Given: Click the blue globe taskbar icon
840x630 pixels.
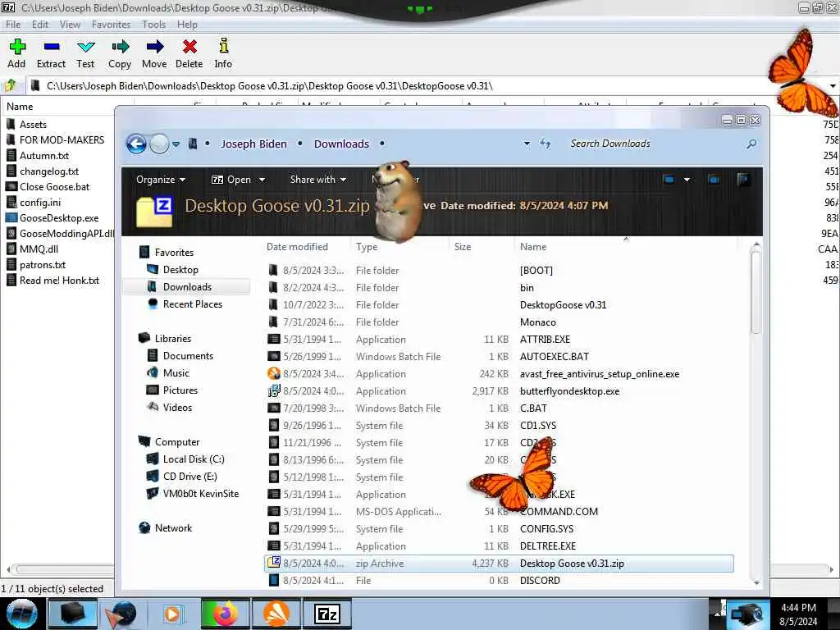Looking at the screenshot, I should click(122, 614).
